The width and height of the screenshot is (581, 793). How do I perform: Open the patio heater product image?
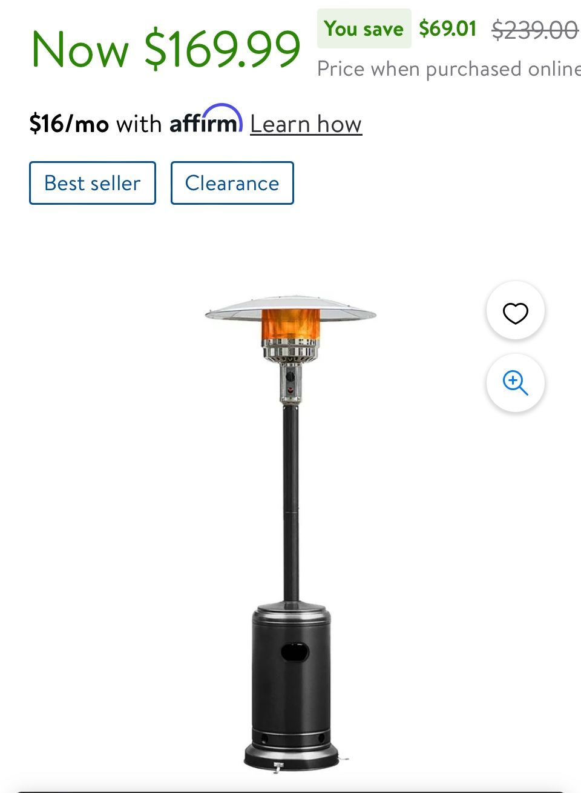tap(290, 534)
